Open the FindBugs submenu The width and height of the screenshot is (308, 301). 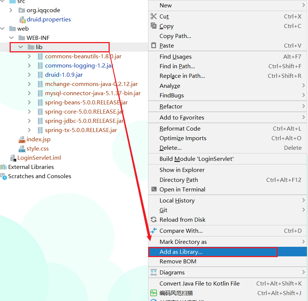pyautogui.click(x=227, y=96)
